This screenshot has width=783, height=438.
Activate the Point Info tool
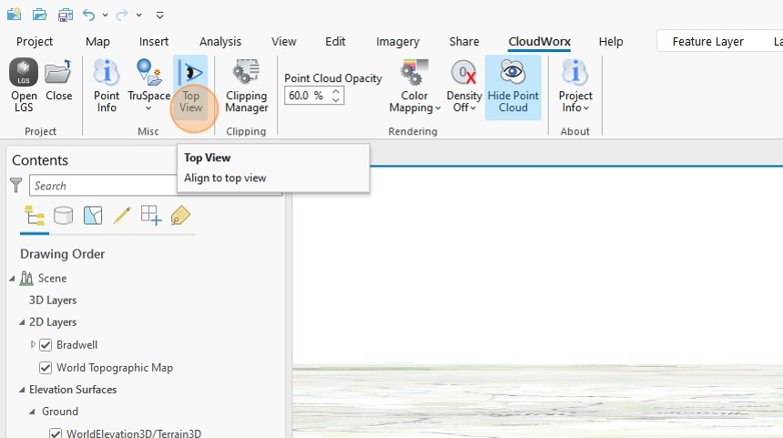pyautogui.click(x=107, y=86)
